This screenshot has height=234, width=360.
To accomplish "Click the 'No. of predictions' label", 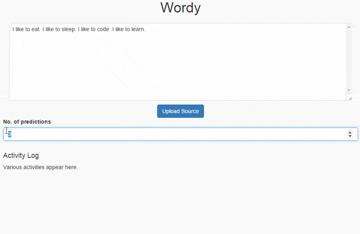I will coord(27,122).
